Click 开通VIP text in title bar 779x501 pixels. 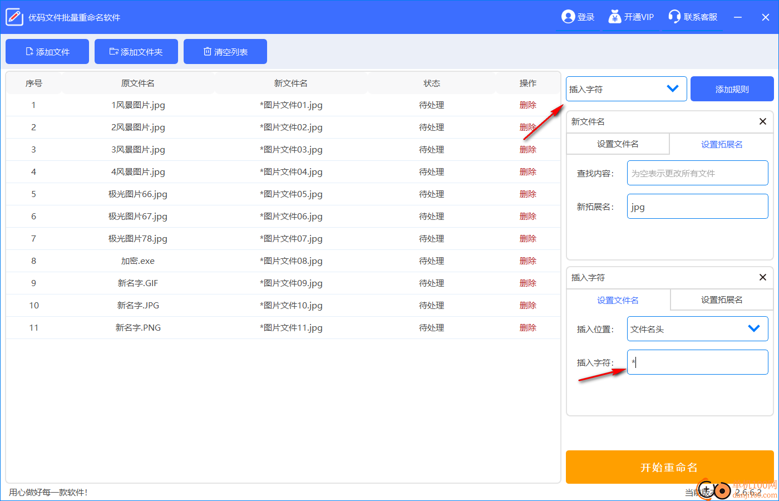[x=639, y=17]
